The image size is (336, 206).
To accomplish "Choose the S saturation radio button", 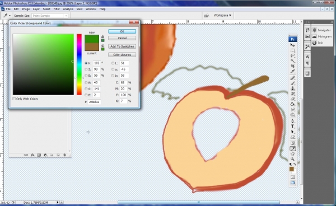I will point(86,69).
